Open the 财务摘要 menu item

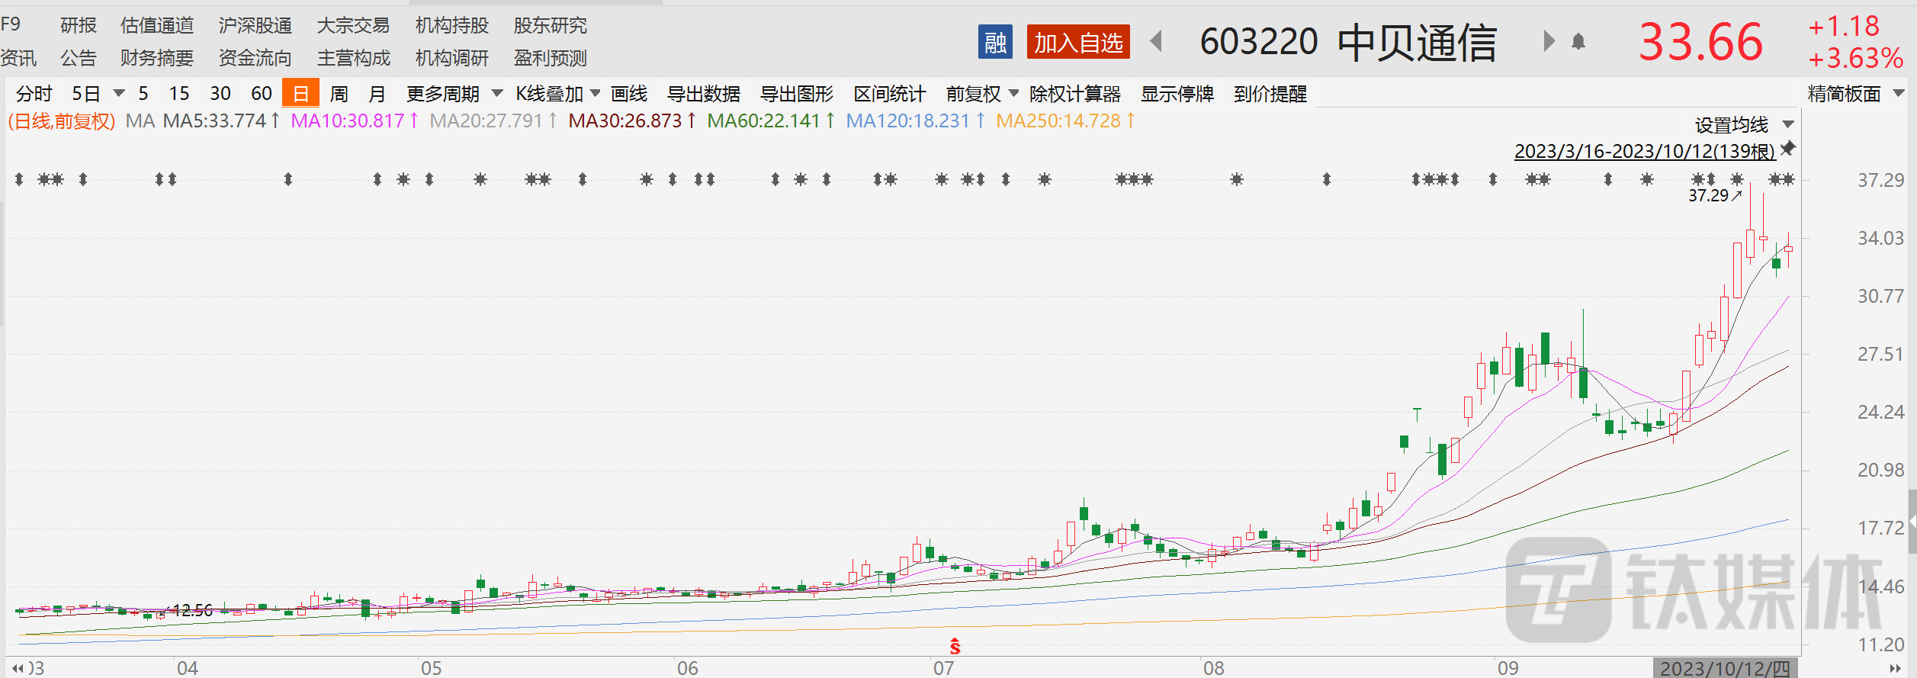[x=157, y=58]
